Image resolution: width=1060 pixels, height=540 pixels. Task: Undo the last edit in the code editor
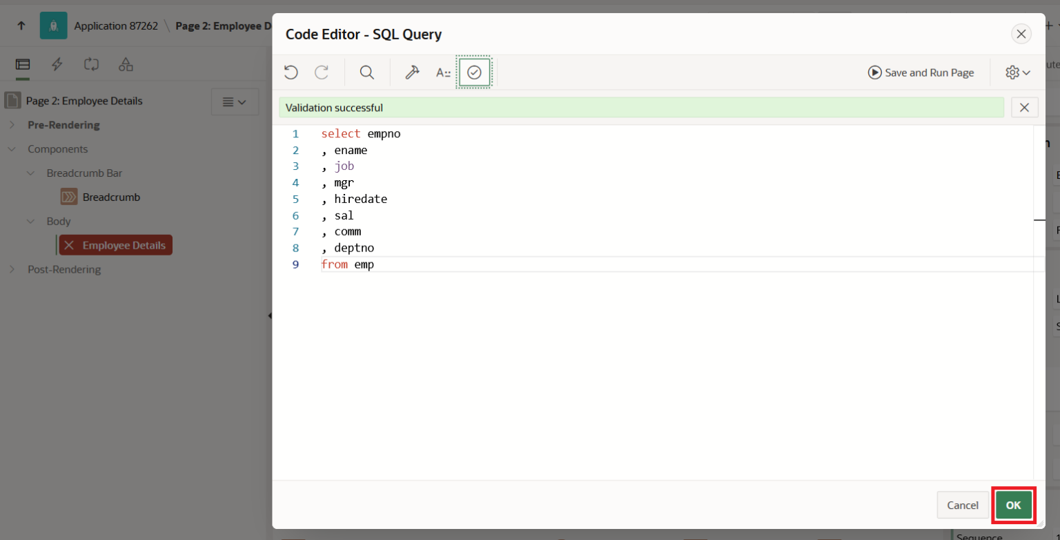[x=291, y=72]
